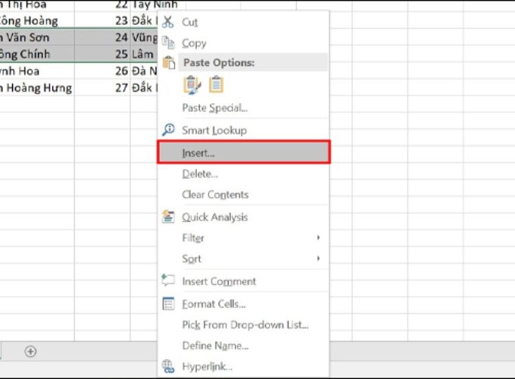The width and height of the screenshot is (515, 379).
Task: Choose Smart Lookup menu entry
Action: (243, 130)
